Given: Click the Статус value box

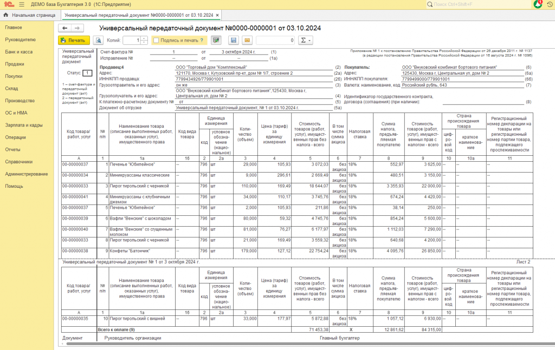Looking at the screenshot, I should coord(87,73).
